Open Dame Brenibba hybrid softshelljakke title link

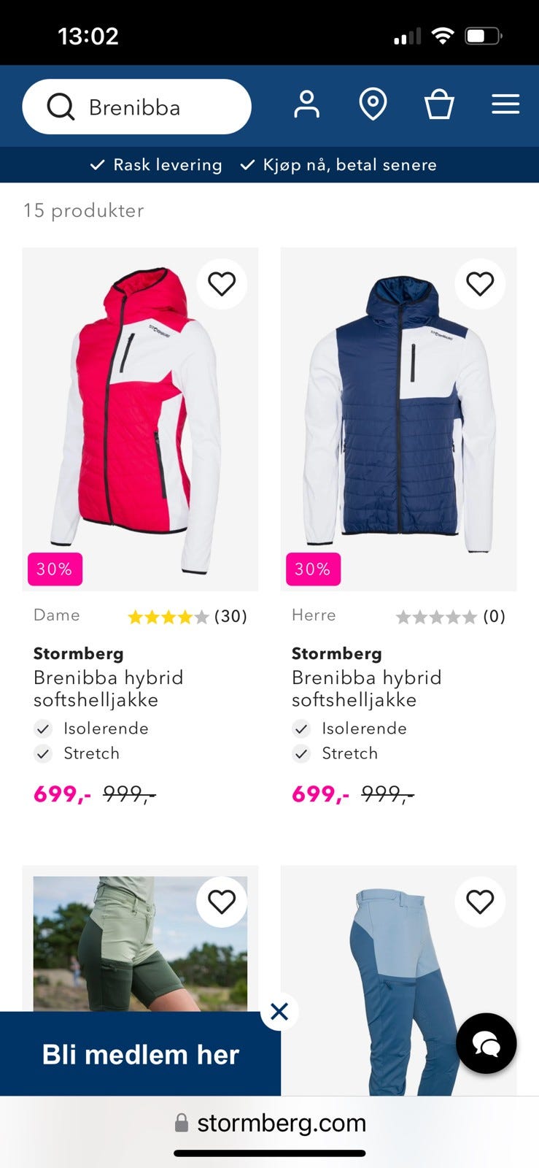[x=108, y=688]
